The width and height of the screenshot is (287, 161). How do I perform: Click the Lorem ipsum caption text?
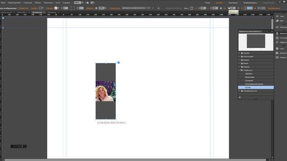(x=112, y=123)
